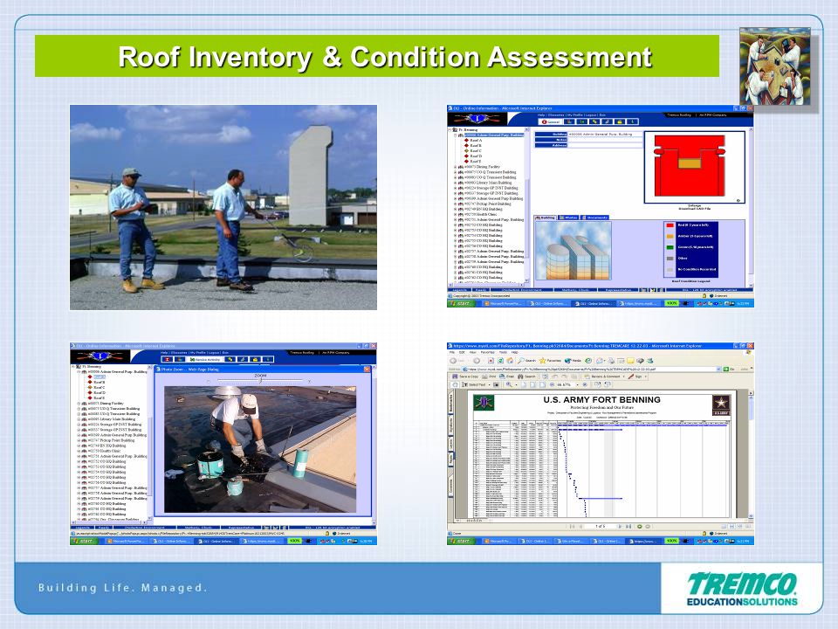This screenshot has width=838, height=629.
Task: Close the Photo Zoom dialog
Action: [367, 369]
